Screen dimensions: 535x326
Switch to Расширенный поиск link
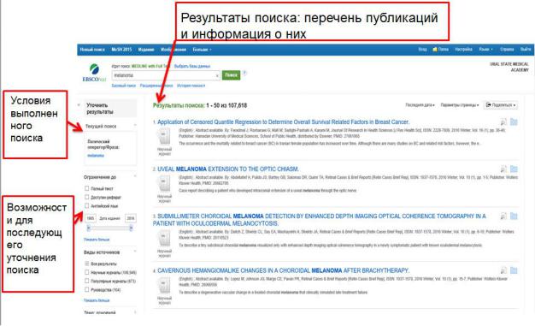156,86
